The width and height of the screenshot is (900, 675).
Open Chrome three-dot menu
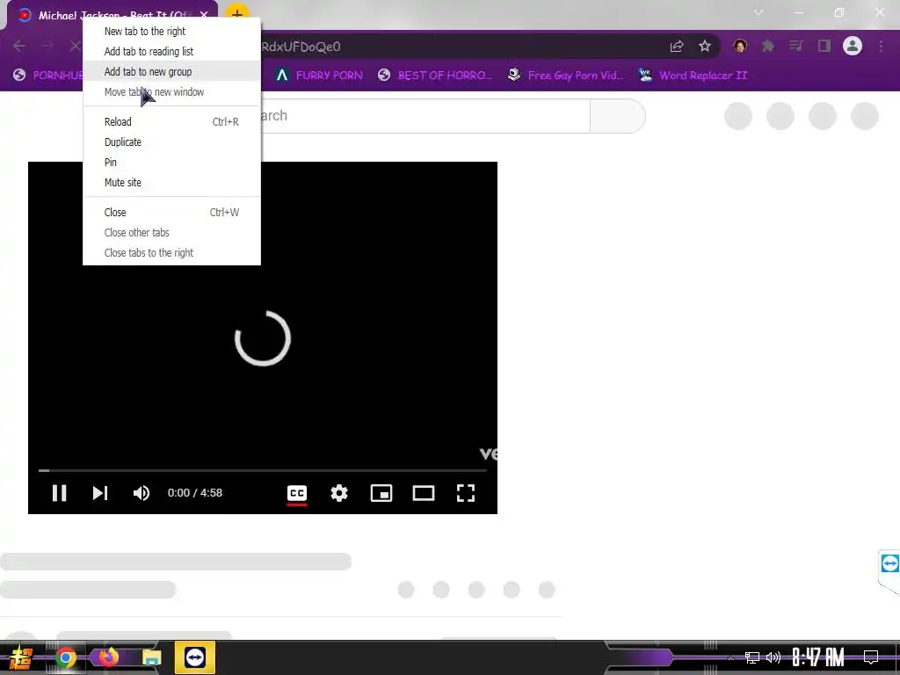881,46
